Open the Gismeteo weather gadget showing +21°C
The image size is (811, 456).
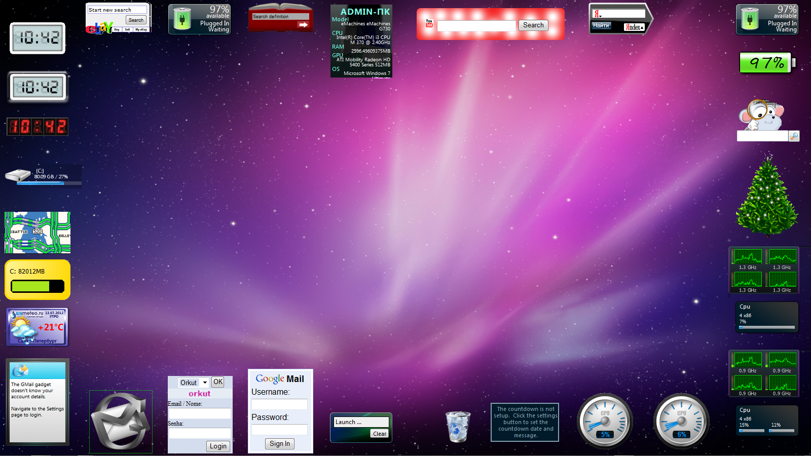(38, 327)
